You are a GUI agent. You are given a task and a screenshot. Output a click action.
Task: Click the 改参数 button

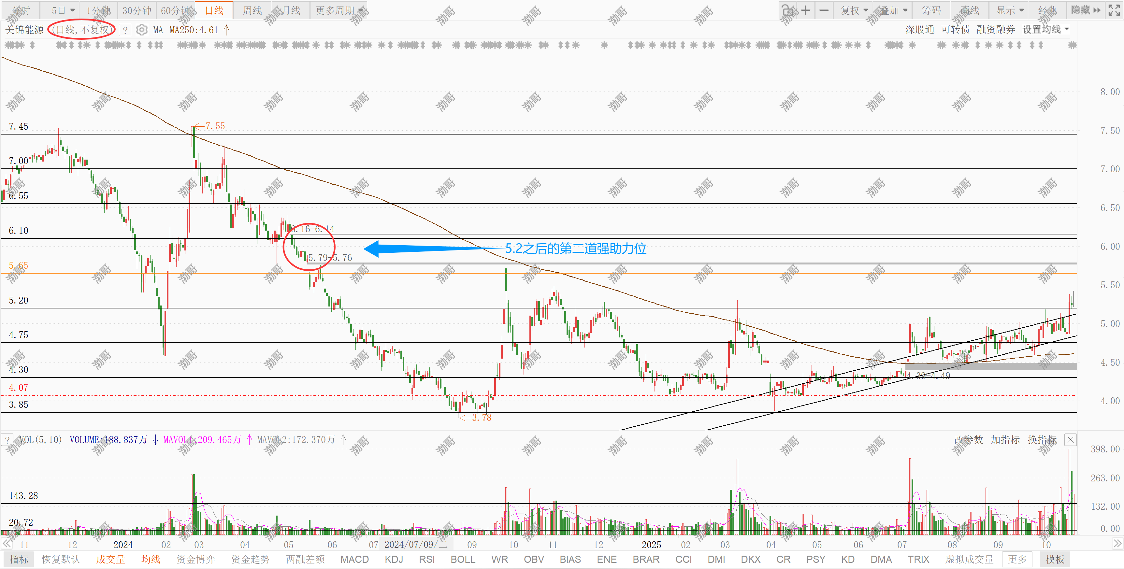tap(968, 440)
